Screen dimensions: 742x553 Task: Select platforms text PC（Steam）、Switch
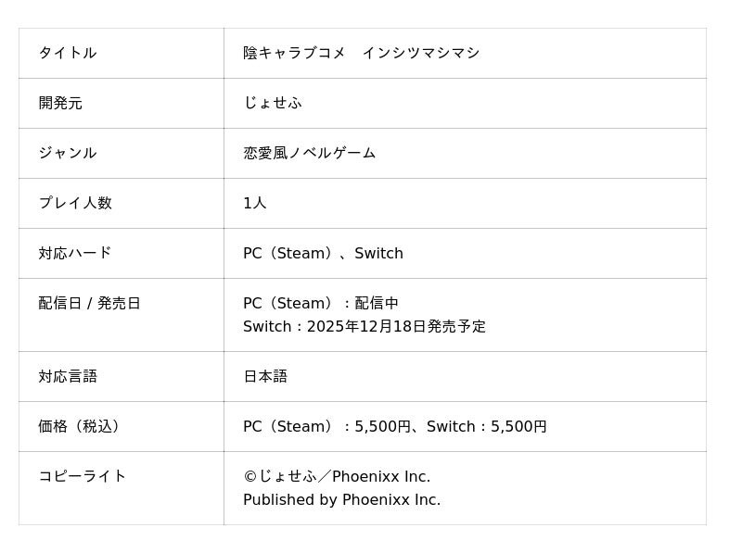[x=323, y=253]
